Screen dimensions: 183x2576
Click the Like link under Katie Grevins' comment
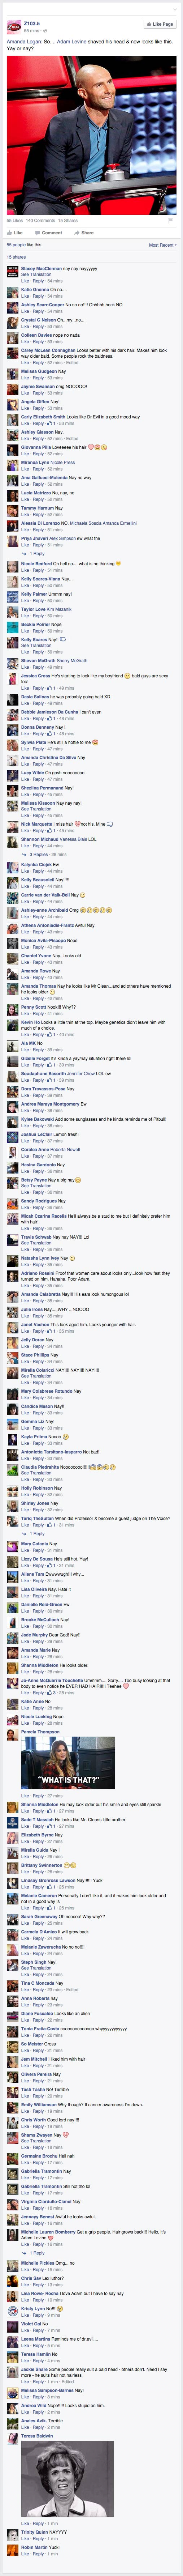coord(25,296)
